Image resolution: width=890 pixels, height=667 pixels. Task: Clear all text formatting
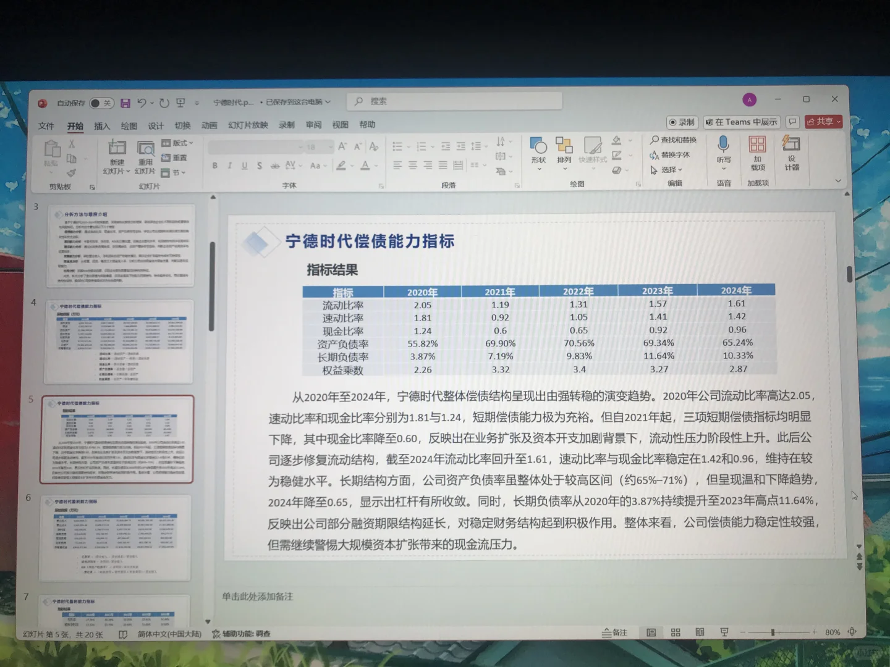pyautogui.click(x=374, y=146)
